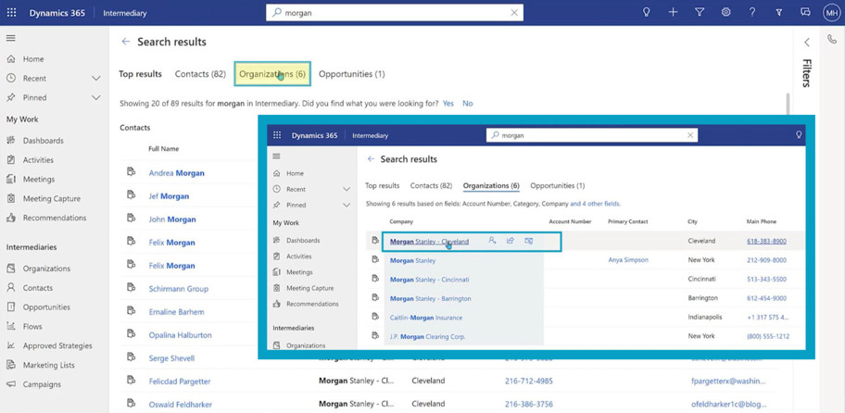Click the plus quick-create icon in header
This screenshot has width=845, height=413.
(673, 13)
